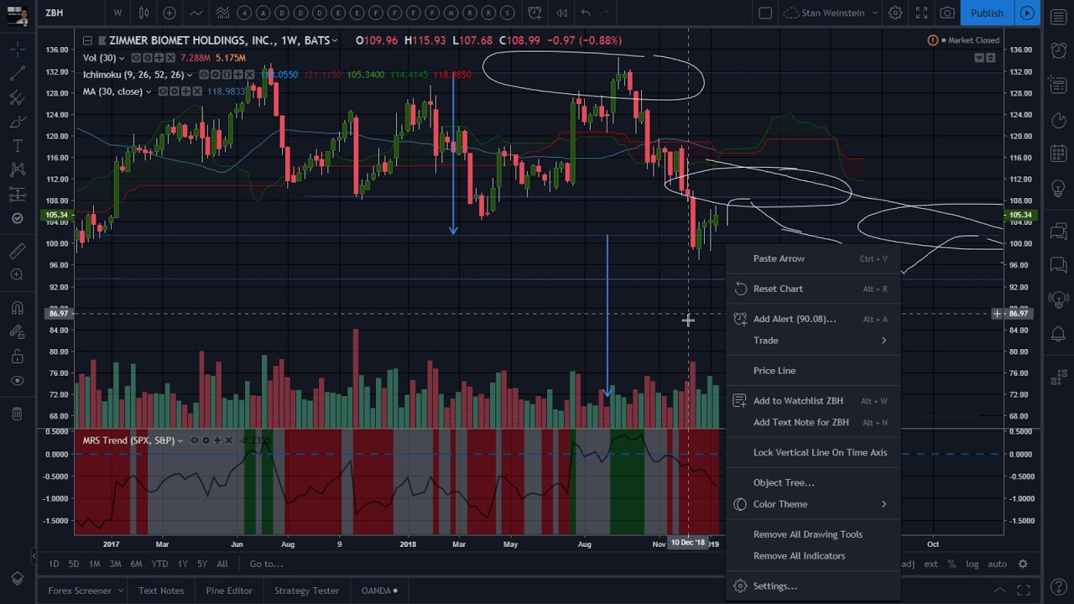
Task: Hide the Ichimoku indicator
Action: point(204,75)
